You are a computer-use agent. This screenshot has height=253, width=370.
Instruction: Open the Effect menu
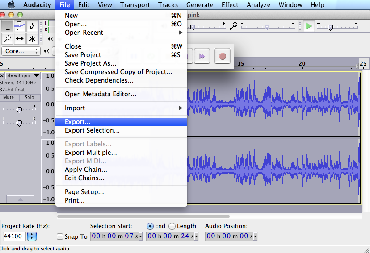pyautogui.click(x=230, y=5)
